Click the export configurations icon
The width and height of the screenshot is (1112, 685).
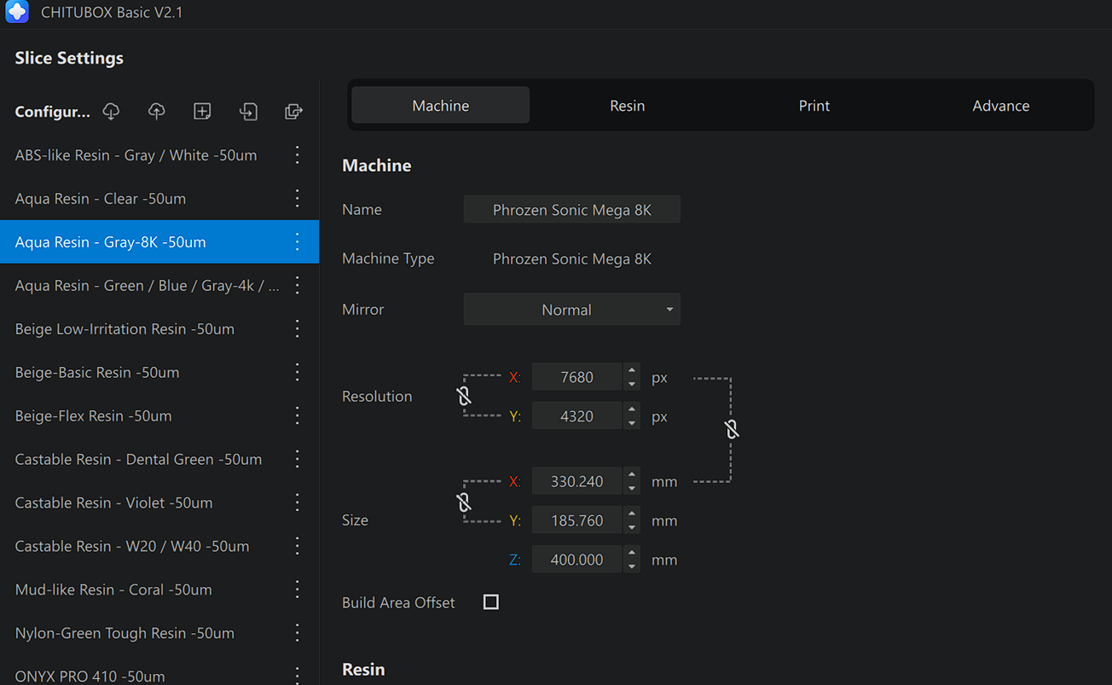(293, 112)
